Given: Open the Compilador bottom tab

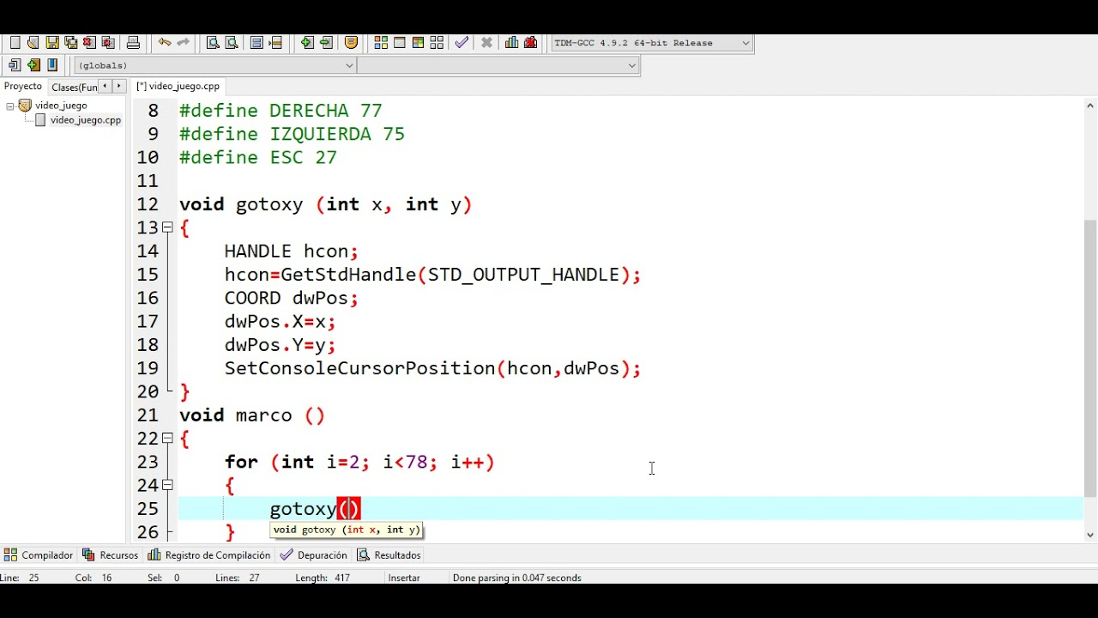Looking at the screenshot, I should click(39, 555).
